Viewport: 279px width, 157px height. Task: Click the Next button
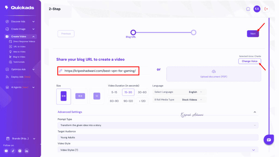point(253,34)
